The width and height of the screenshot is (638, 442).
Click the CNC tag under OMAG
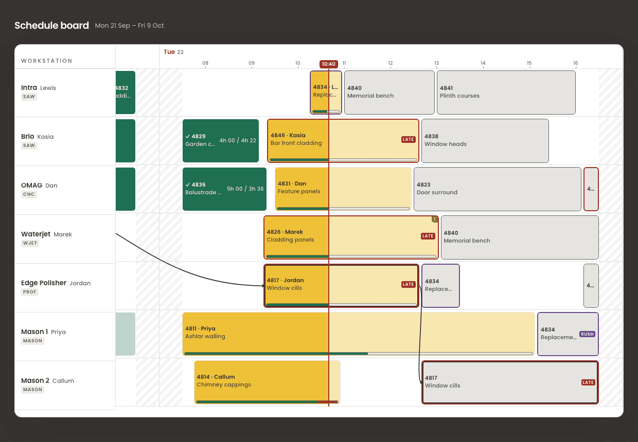(29, 194)
